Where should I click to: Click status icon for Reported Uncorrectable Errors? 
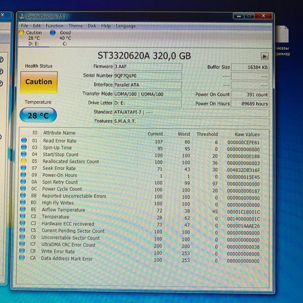tap(23, 195)
